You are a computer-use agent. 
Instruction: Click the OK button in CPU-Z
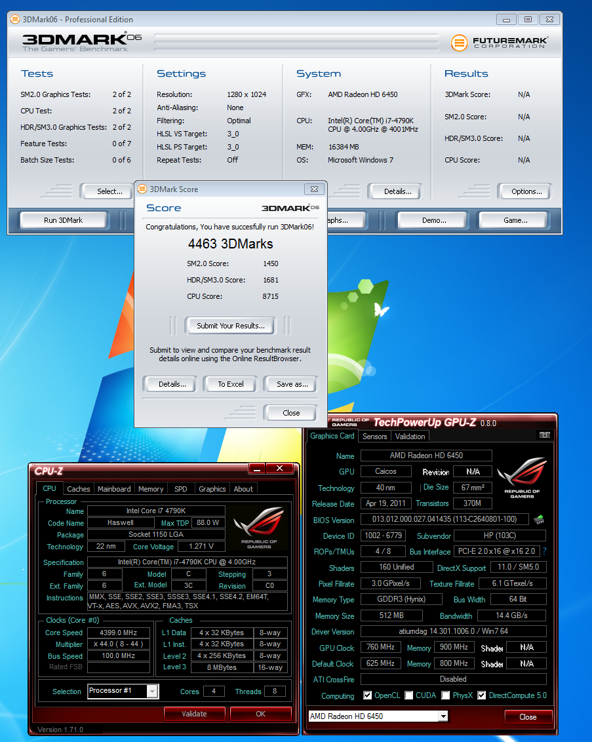[x=261, y=714]
